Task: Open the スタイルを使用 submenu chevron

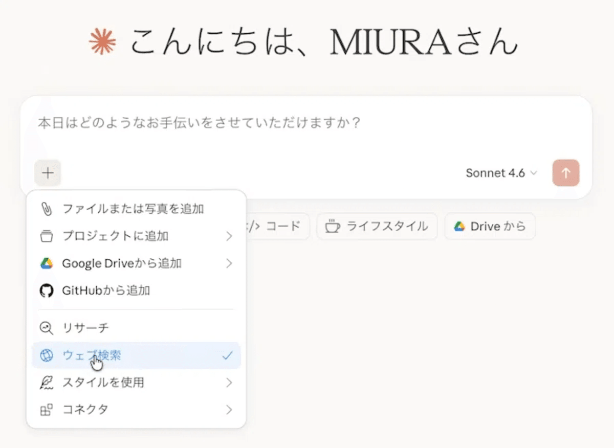Action: [229, 383]
